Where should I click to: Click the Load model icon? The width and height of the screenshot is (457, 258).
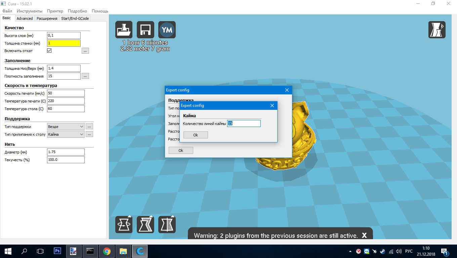point(124,30)
